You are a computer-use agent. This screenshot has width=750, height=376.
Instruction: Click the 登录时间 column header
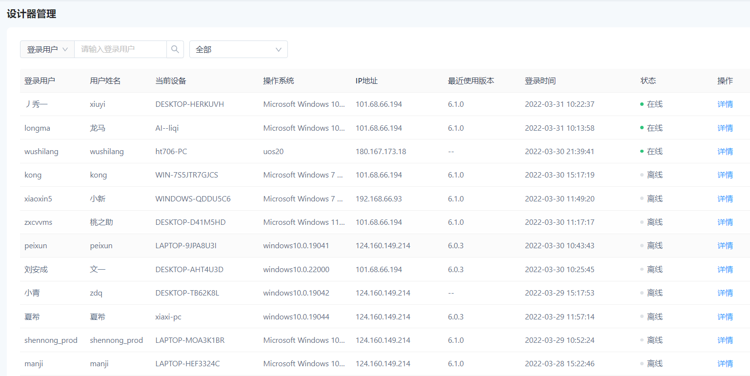540,81
